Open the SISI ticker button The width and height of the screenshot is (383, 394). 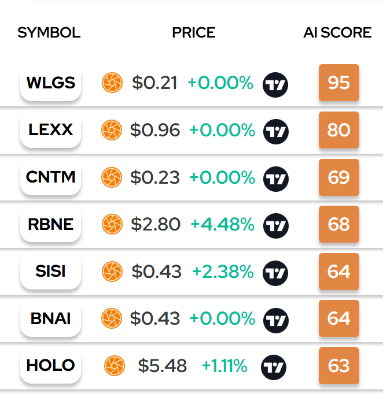[50, 271]
